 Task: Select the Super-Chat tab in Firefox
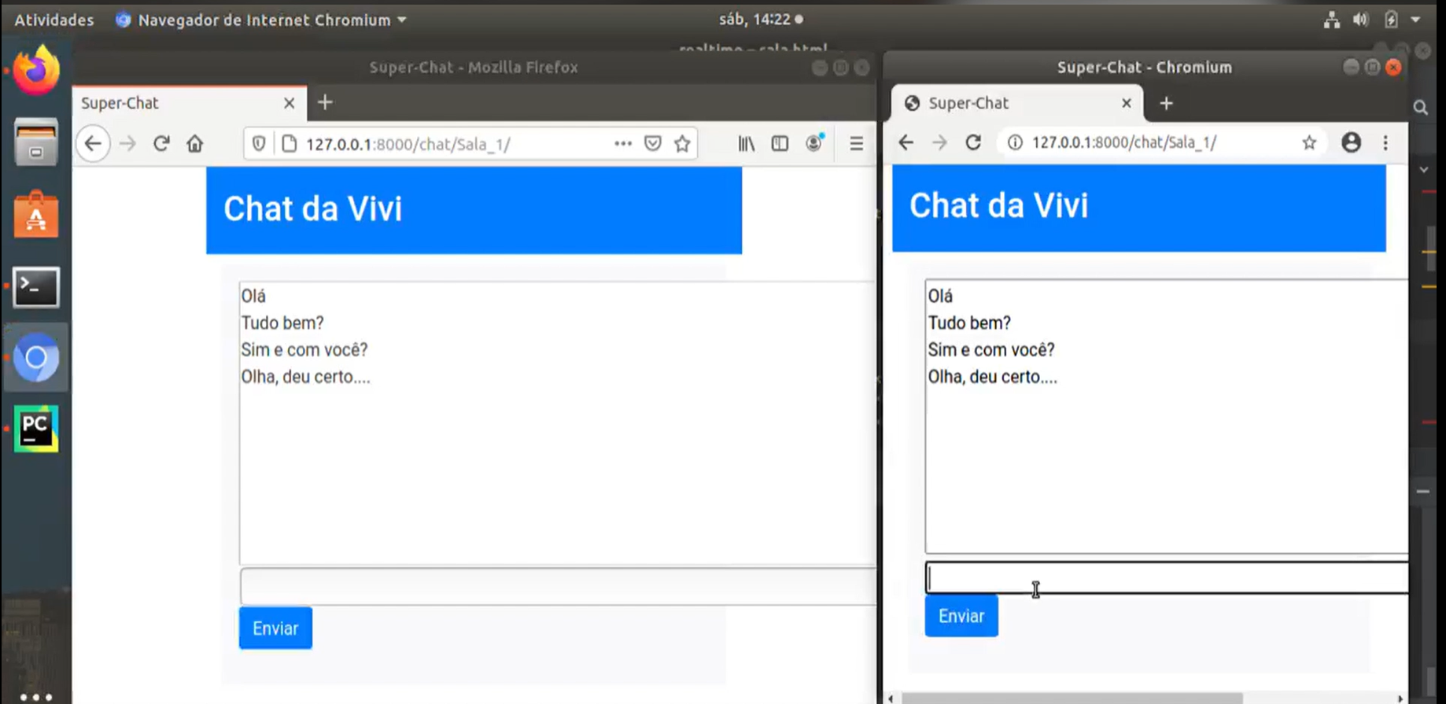pos(190,103)
